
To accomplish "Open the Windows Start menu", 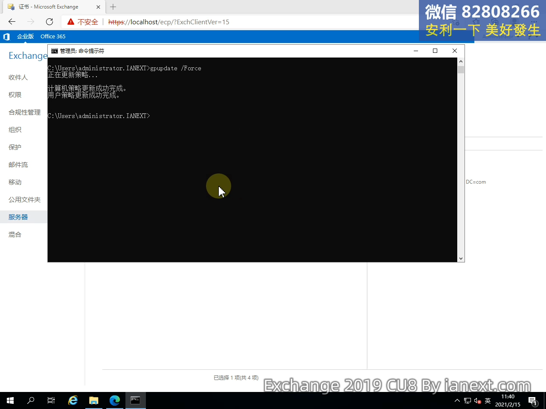I will 10,400.
